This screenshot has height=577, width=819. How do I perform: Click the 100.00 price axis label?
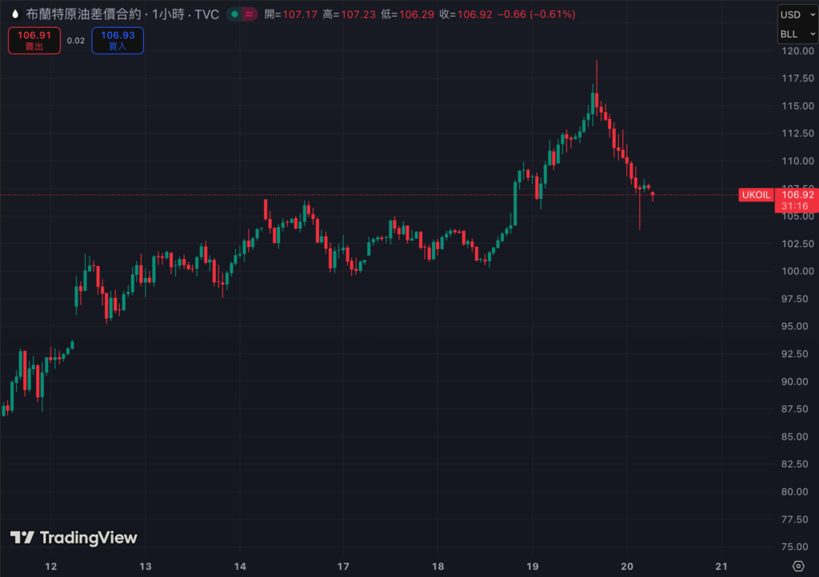(797, 271)
